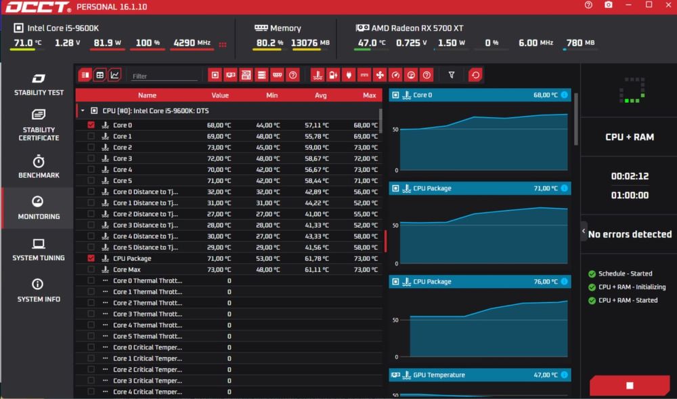
Task: Click the graphs panel vertical scrollbar
Action: pos(575,119)
